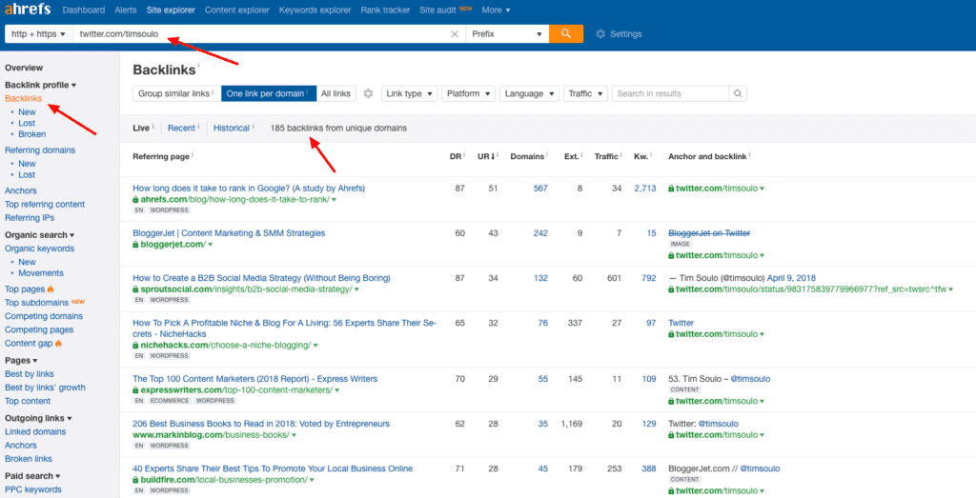This screenshot has height=498, width=976.
Task: Click the ahrefs logo
Action: (x=28, y=10)
